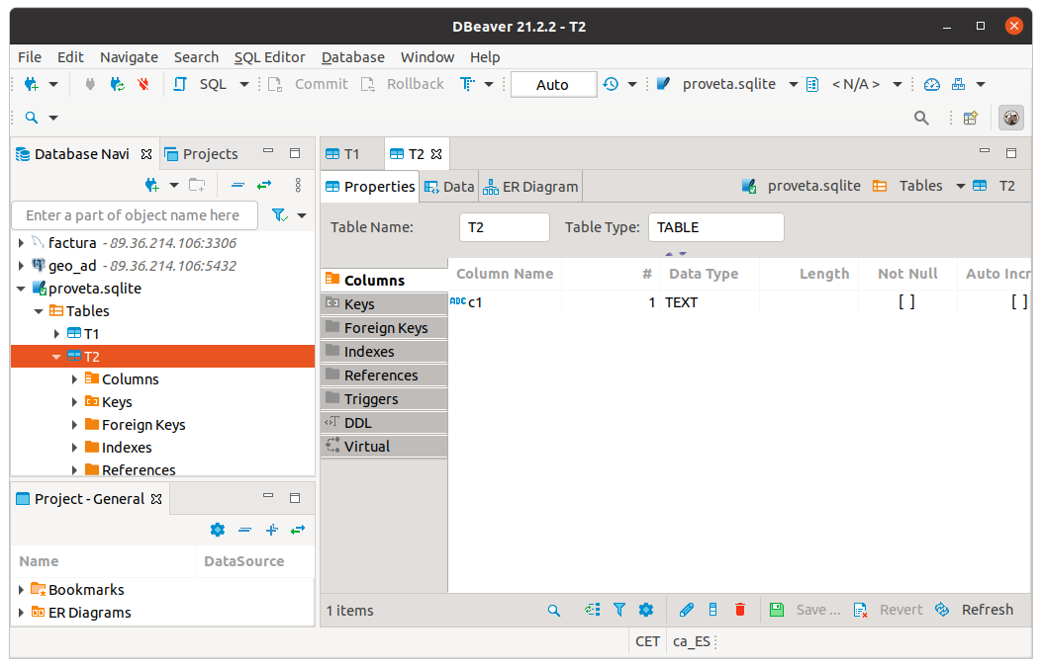Viewport: 1042px width, 668px height.
Task: Click the Disconnect icon in main toolbar
Action: (x=143, y=84)
